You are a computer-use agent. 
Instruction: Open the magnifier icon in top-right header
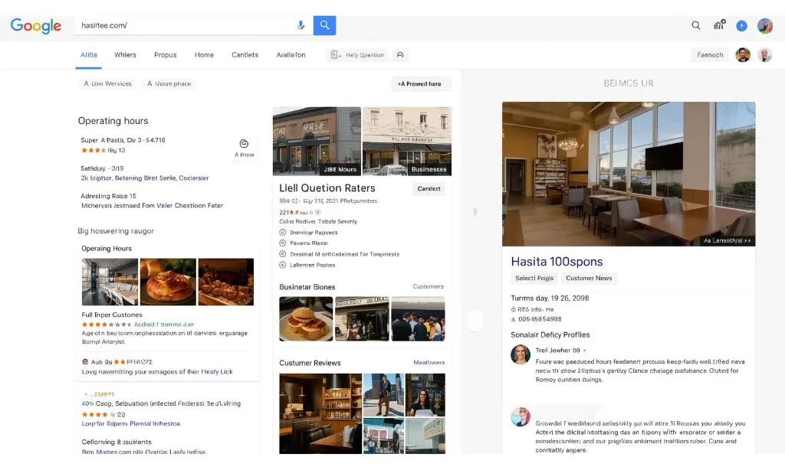tap(696, 25)
